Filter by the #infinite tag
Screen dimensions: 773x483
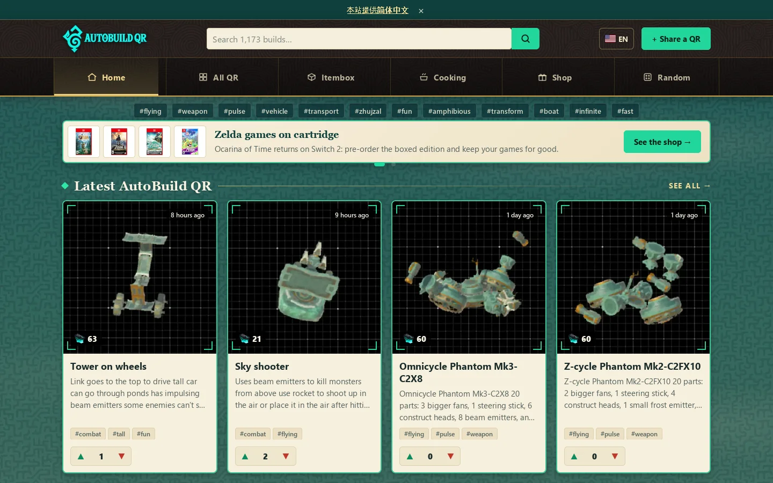[x=588, y=111]
